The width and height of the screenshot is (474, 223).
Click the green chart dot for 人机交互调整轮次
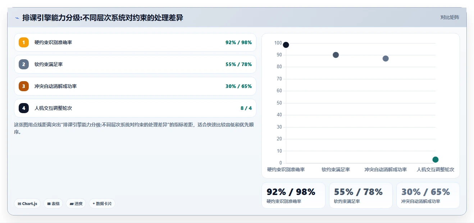pos(436,159)
